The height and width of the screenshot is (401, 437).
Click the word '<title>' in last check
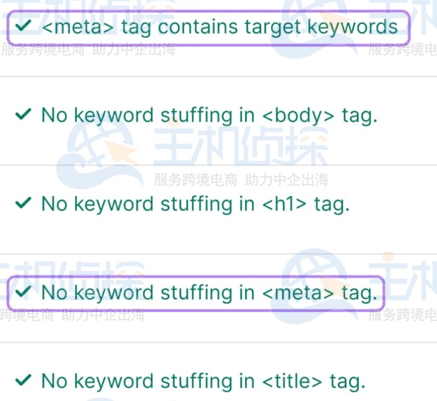click(292, 381)
